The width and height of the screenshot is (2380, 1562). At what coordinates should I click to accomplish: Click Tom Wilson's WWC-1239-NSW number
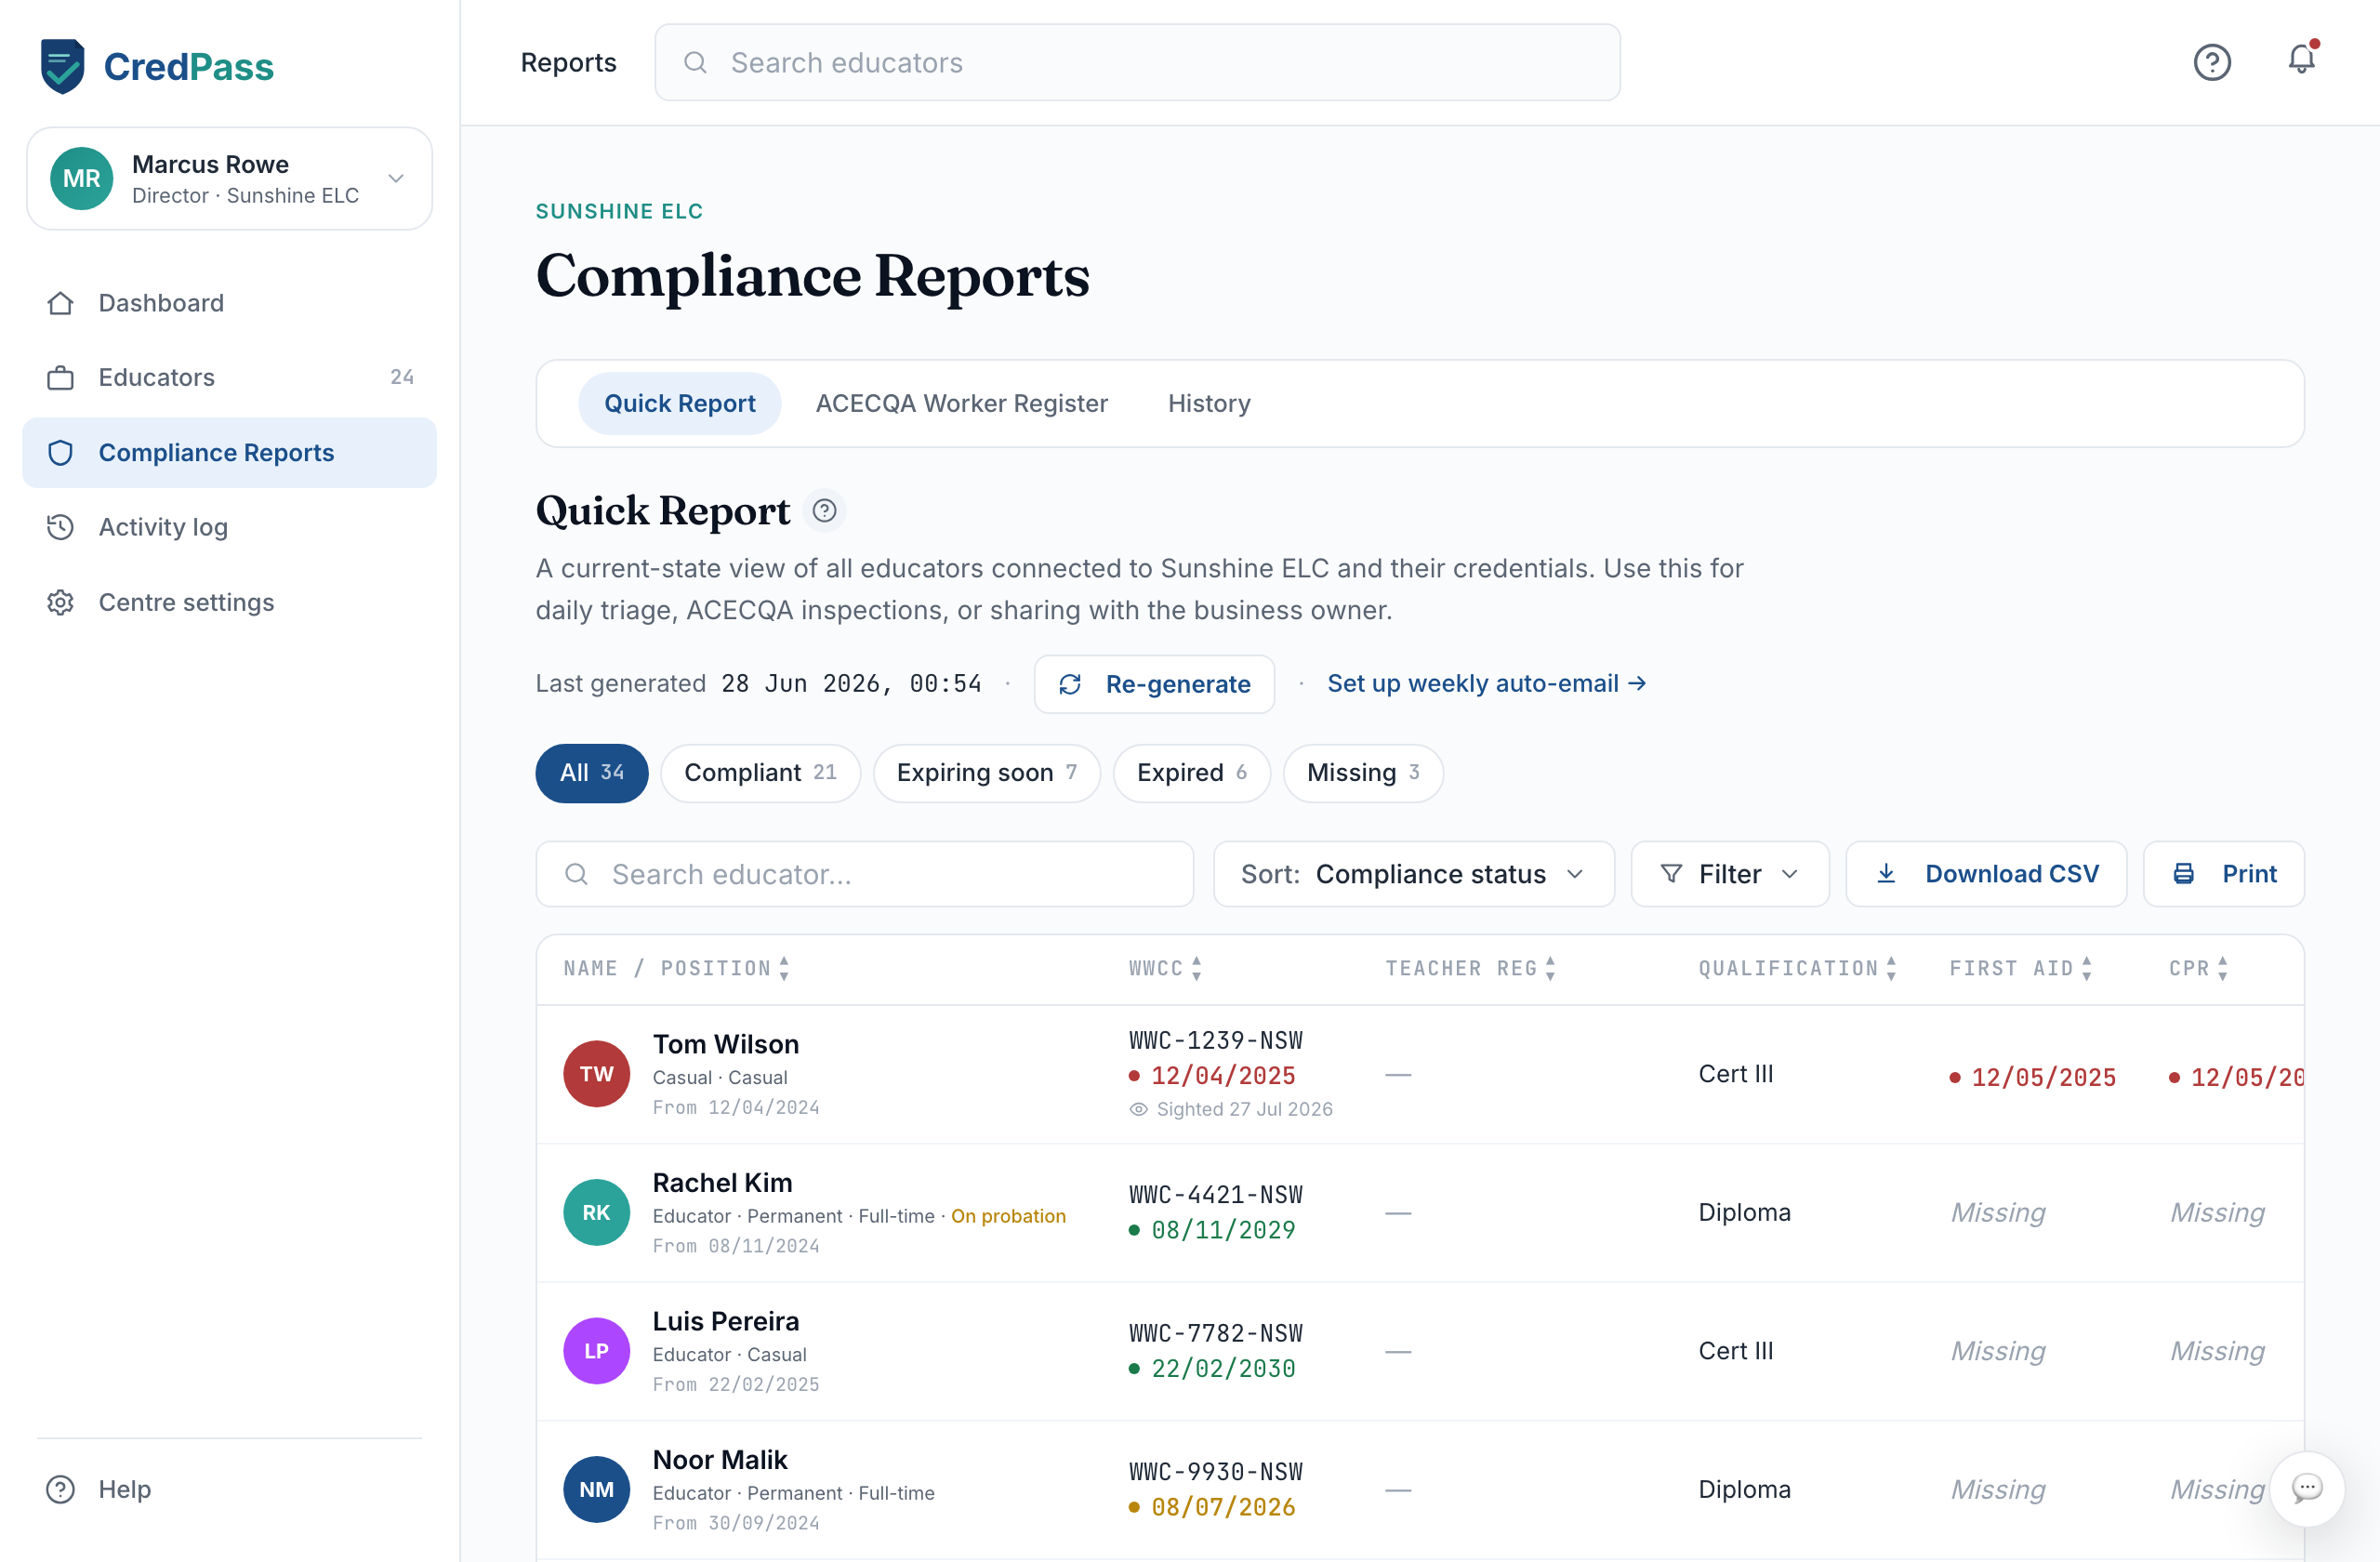click(x=1215, y=1040)
